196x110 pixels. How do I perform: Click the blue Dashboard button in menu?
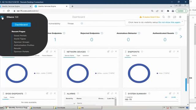click(21, 24)
